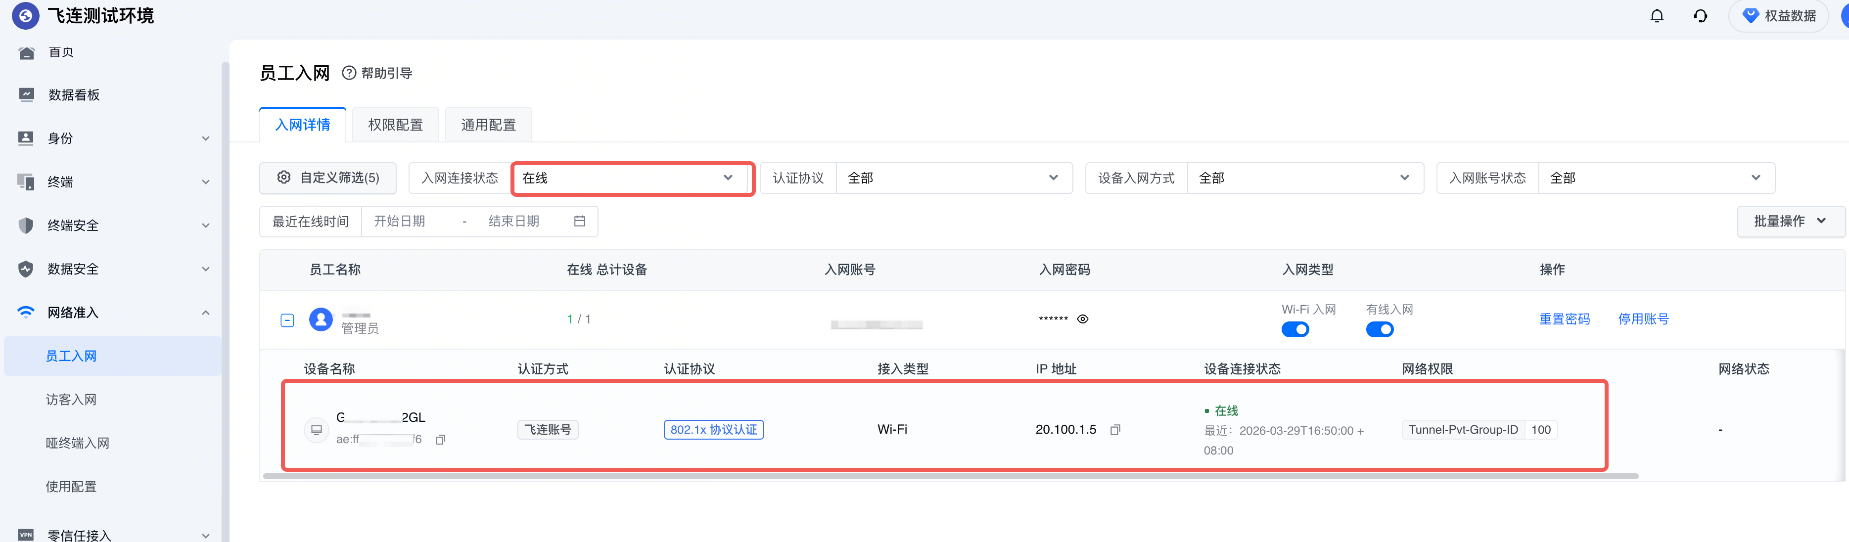This screenshot has height=542, width=1849.
Task: Click the device monitor icon
Action: point(316,429)
